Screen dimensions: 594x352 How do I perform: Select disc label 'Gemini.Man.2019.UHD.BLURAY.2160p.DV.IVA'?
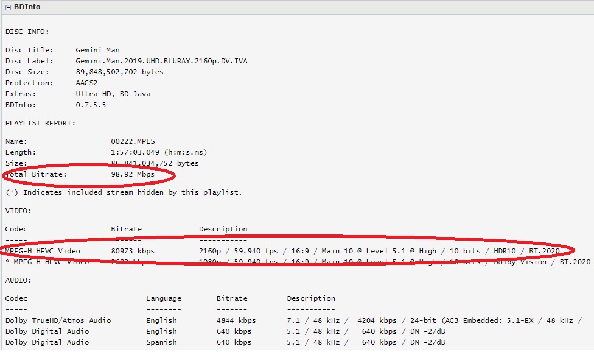tap(161, 61)
